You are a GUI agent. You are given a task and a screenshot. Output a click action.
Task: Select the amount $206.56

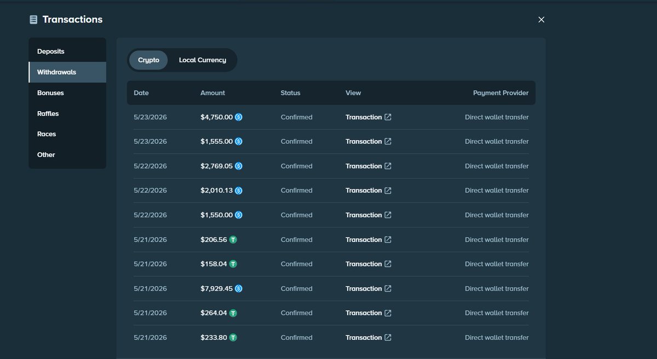(214, 240)
